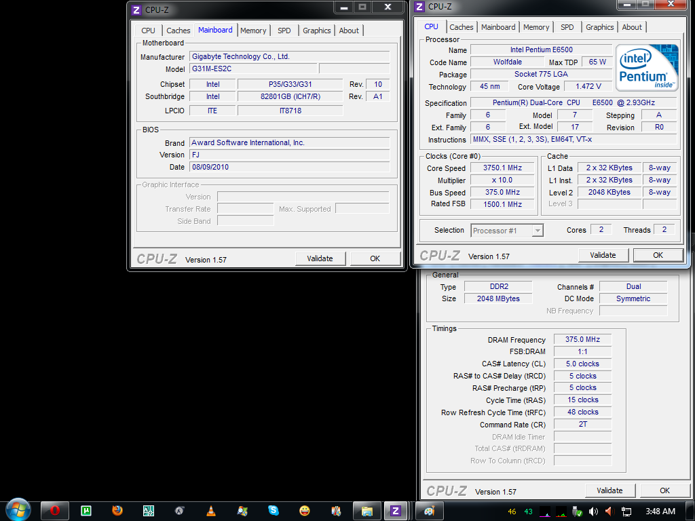The height and width of the screenshot is (521, 695).
Task: Open About tab in Mainboard window
Action: [x=349, y=31]
